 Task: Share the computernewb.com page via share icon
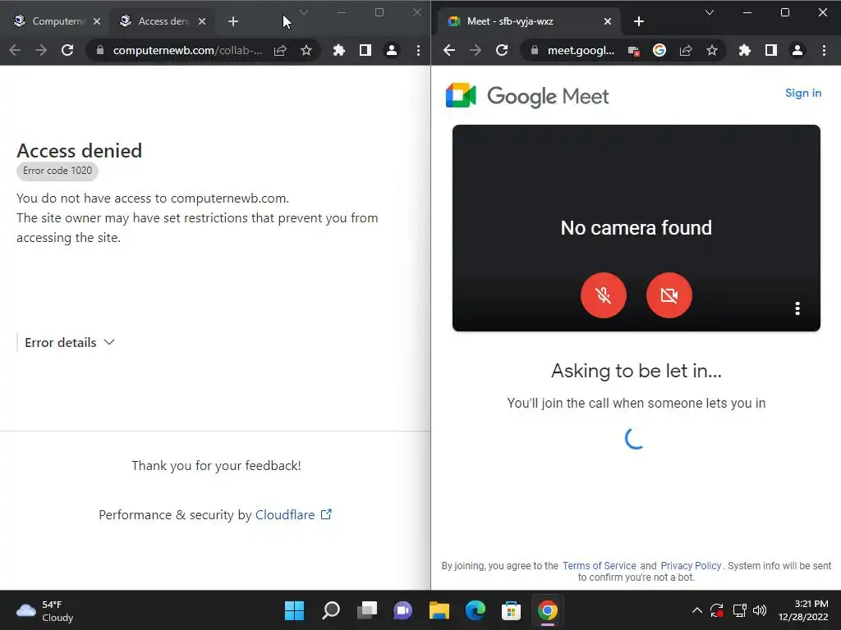280,50
